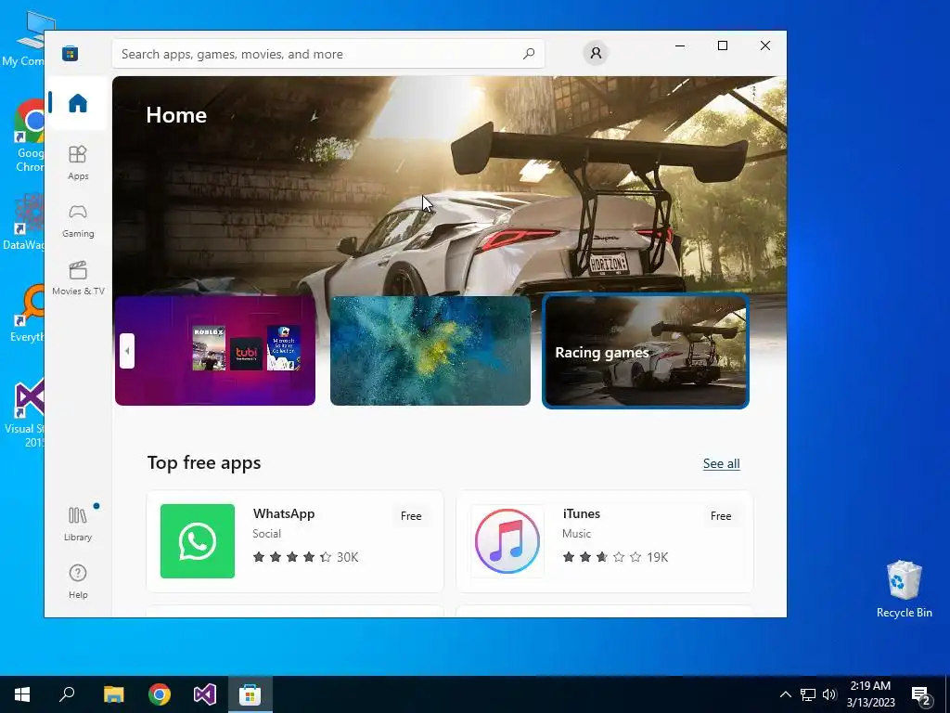Open the Racing games tile
This screenshot has height=713, width=950.
[x=646, y=350]
